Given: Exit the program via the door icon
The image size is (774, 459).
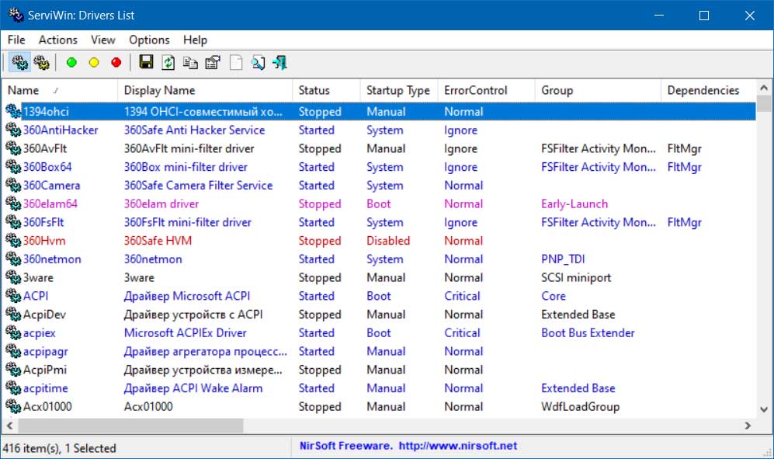Looking at the screenshot, I should (280, 63).
